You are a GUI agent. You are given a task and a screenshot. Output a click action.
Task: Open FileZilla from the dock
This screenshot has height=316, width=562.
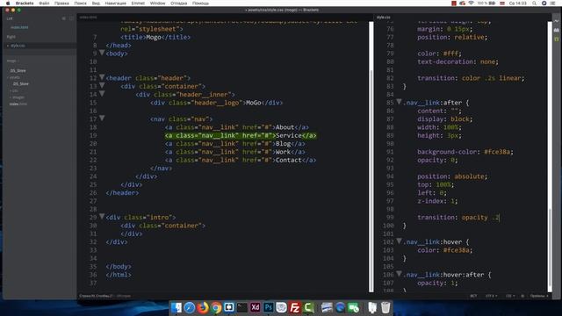(295, 307)
